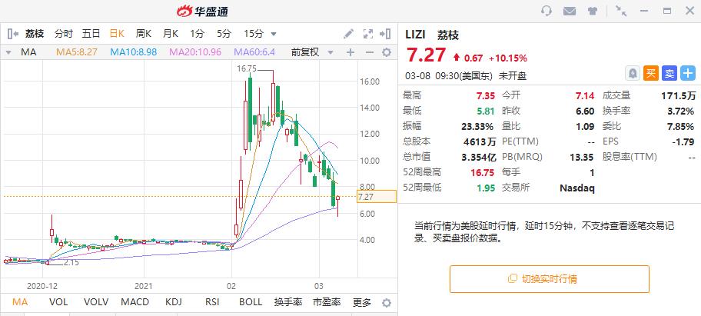The height and width of the screenshot is (316, 701).
Task: Click 切换实时行情 switch to real-time button
Action: pos(549,279)
